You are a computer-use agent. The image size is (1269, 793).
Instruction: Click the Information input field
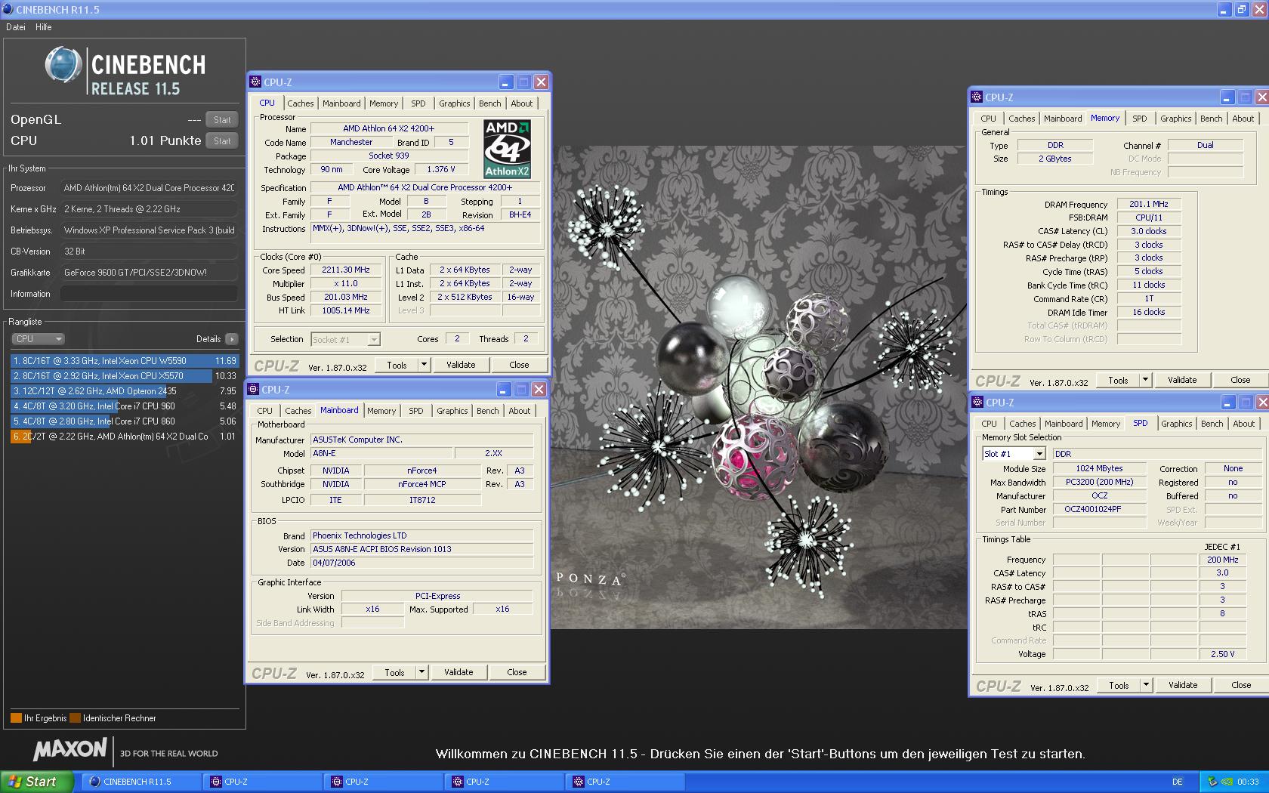[149, 294]
